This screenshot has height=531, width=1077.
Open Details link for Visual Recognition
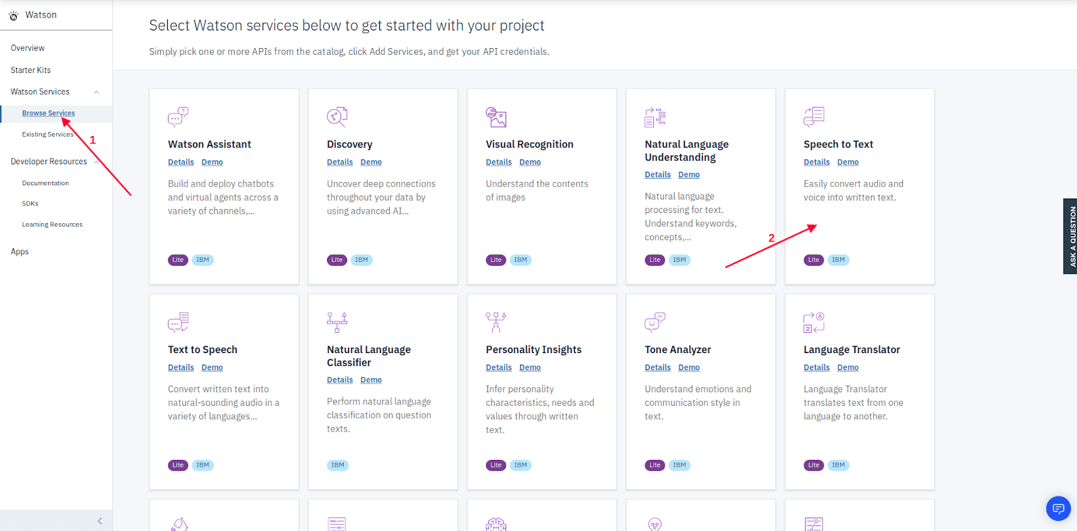[499, 162]
